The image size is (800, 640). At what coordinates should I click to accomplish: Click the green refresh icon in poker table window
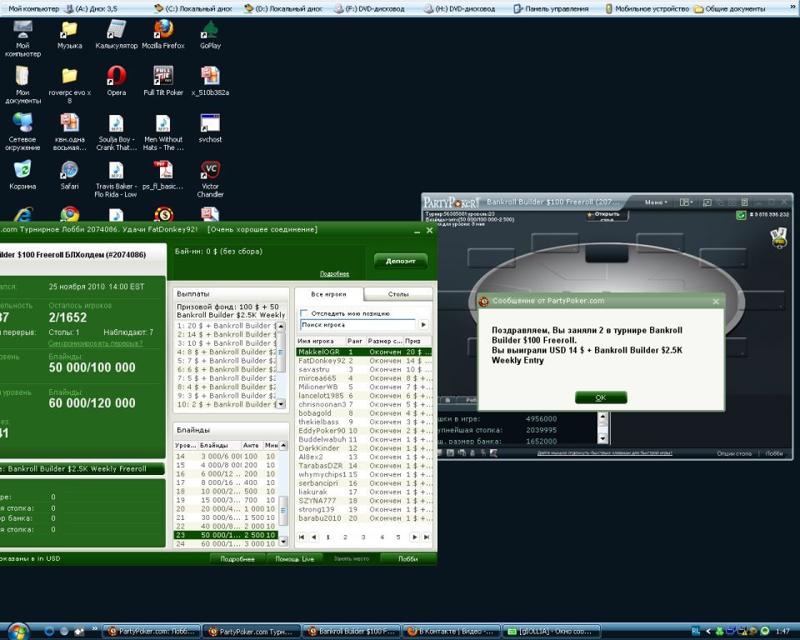tap(741, 215)
